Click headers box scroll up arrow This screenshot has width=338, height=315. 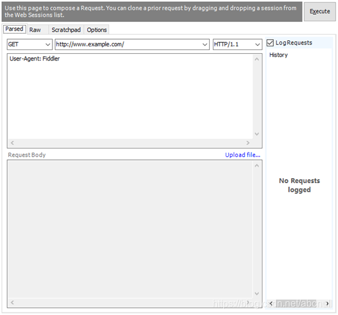tap(257, 59)
